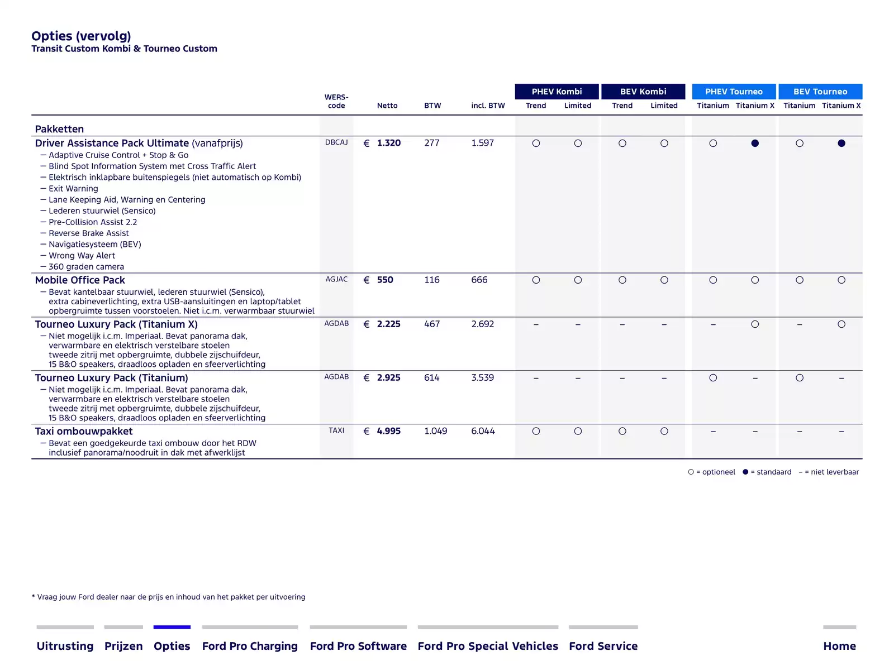
Task: Go to the Prijzen tab
Action: click(123, 645)
